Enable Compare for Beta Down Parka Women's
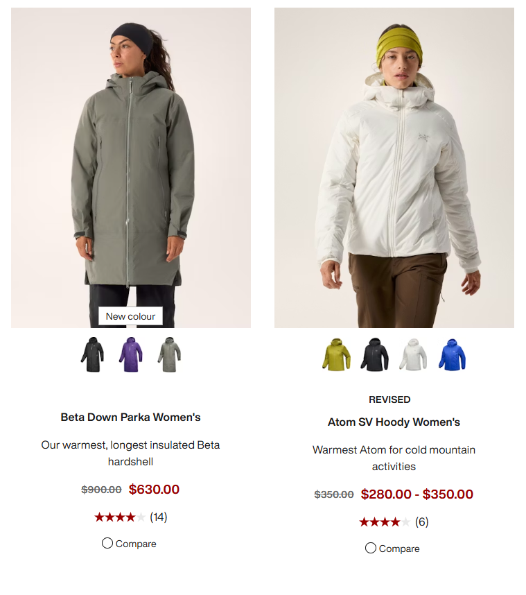 (x=107, y=543)
